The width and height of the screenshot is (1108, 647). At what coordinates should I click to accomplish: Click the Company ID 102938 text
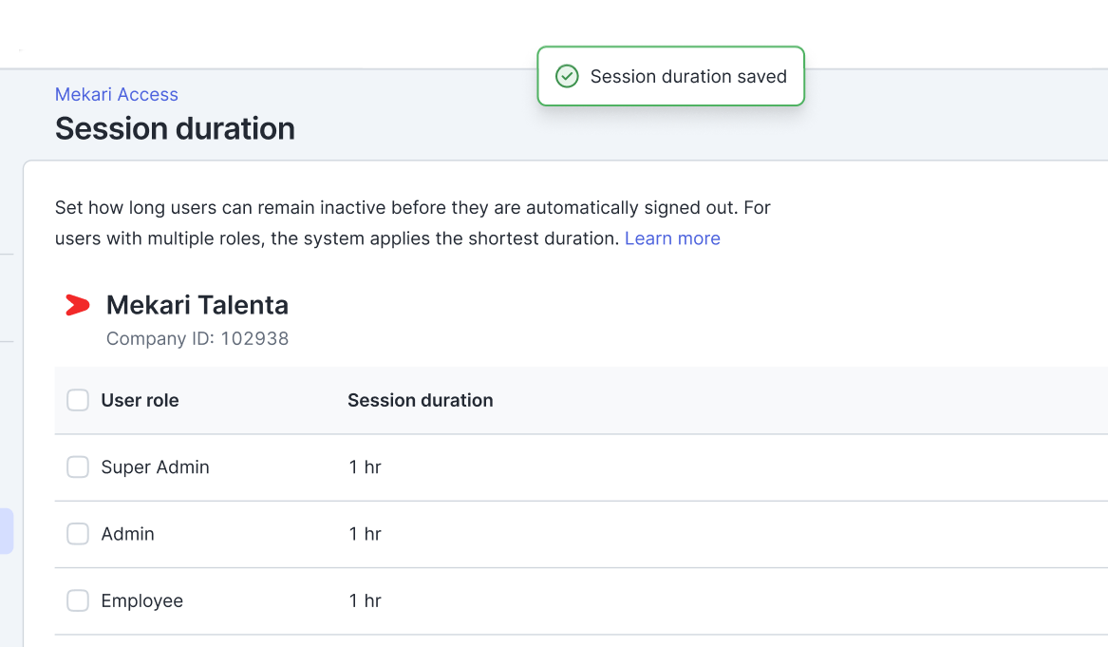197,338
